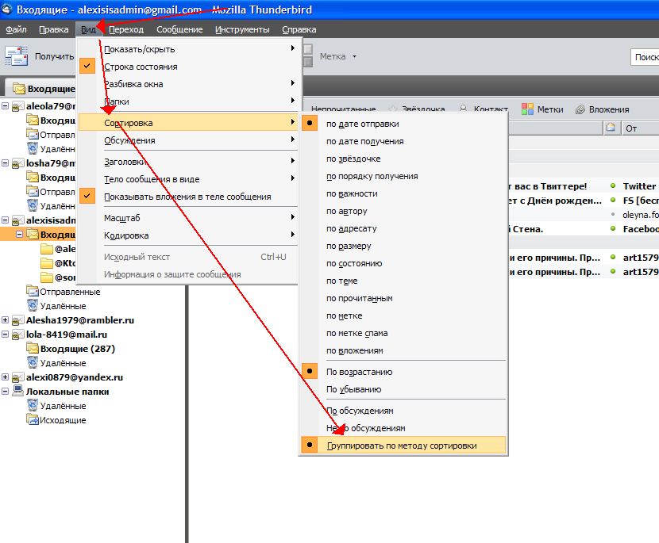The height and width of the screenshot is (543, 659).
Task: Click the Метки colored tags icon
Action: (x=527, y=109)
